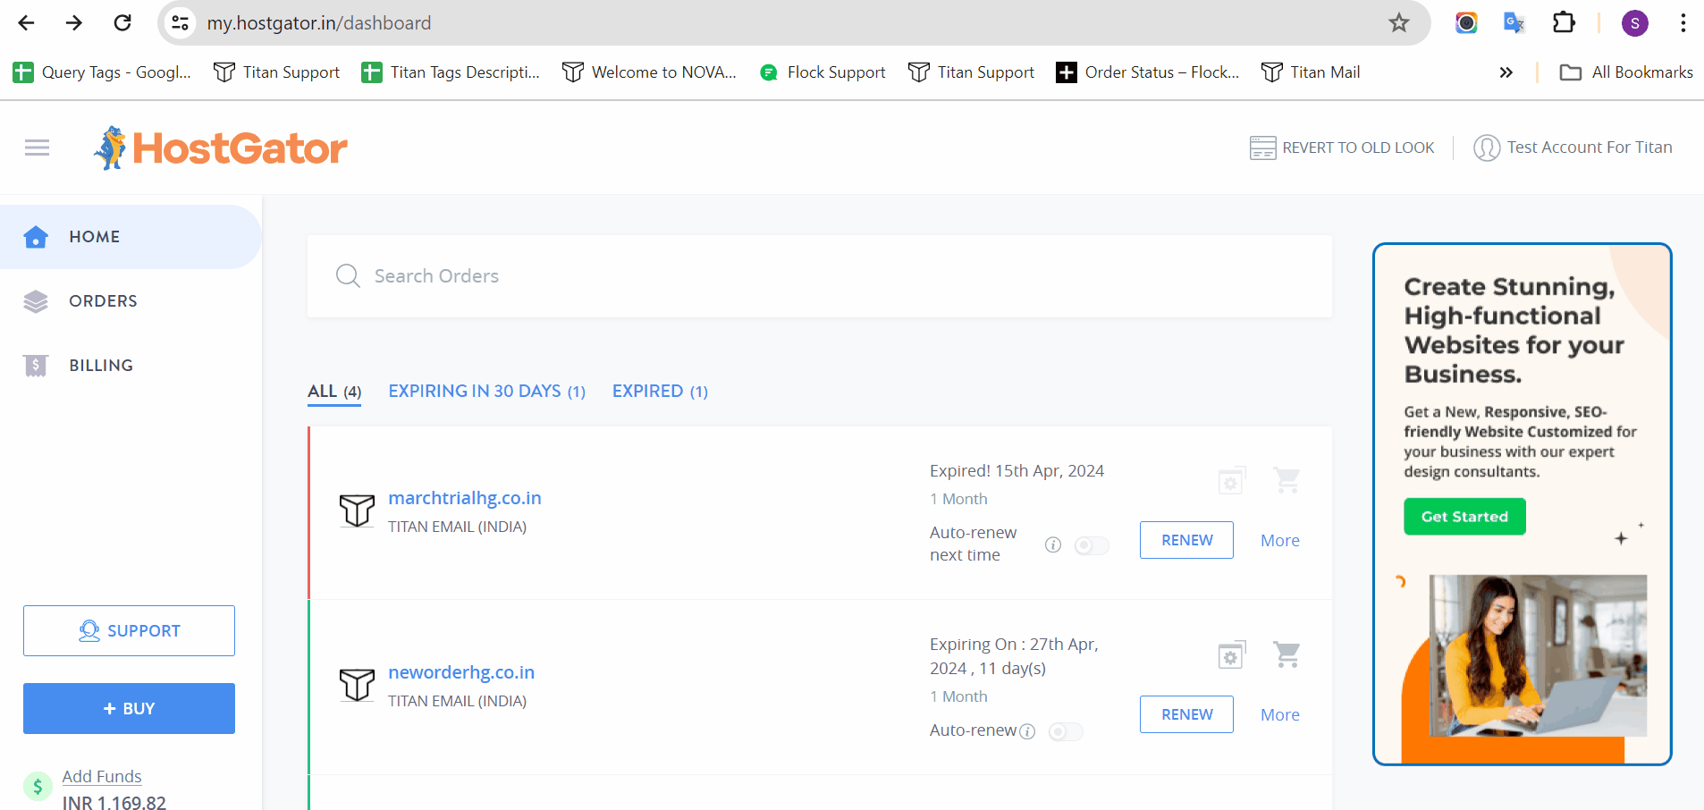Screen dimensions: 1704x810
Task: Click the Titan icon for marchtrialhg.co.in
Action: (x=357, y=510)
